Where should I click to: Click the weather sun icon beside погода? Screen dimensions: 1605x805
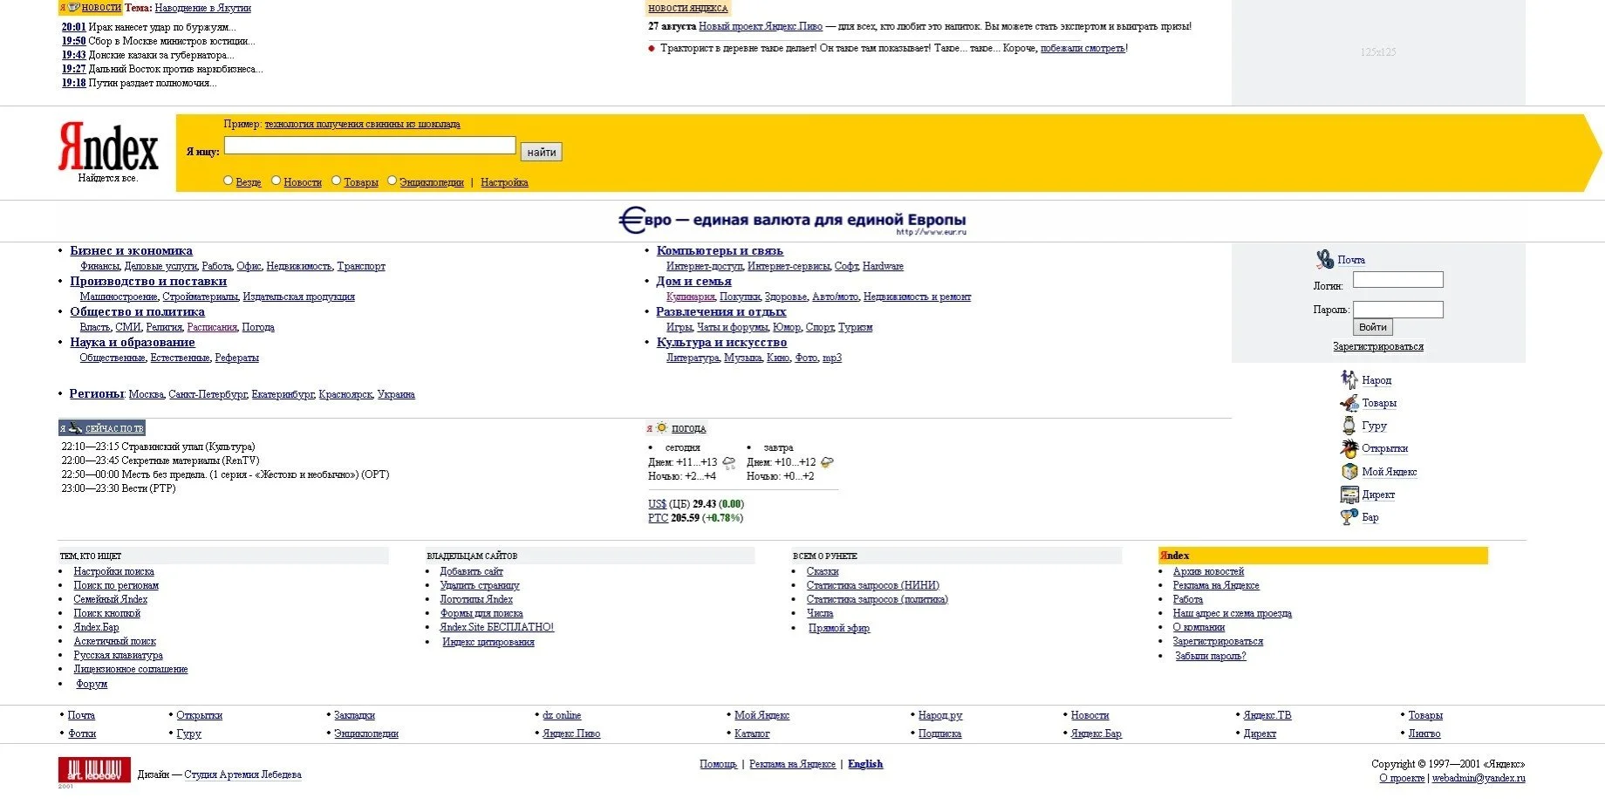coord(662,427)
